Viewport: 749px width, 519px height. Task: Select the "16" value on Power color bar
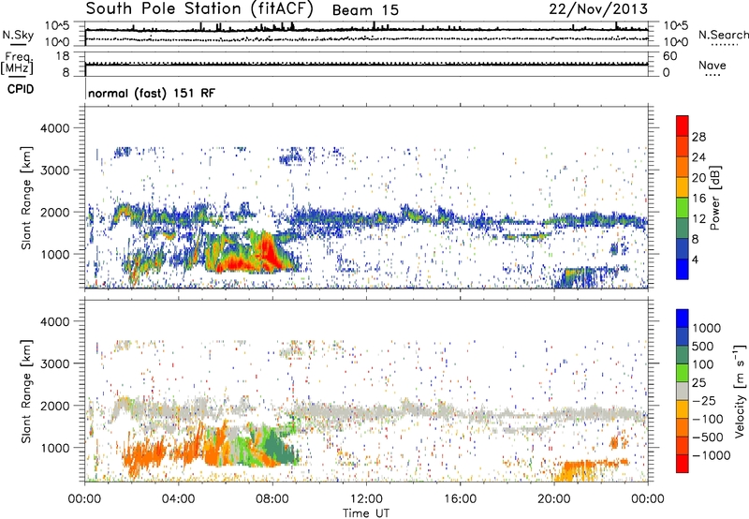pos(698,199)
